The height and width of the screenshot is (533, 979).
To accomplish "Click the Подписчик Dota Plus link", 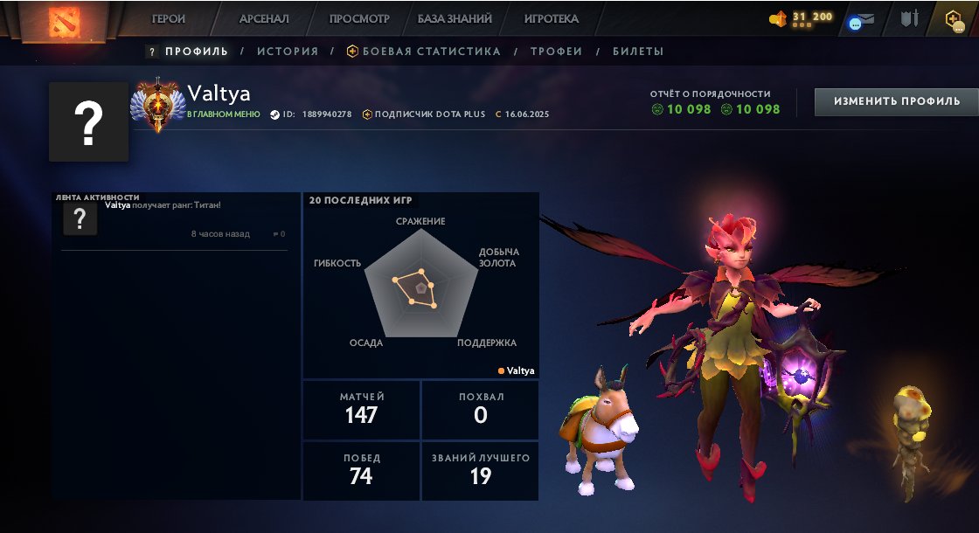I will pyautogui.click(x=429, y=114).
